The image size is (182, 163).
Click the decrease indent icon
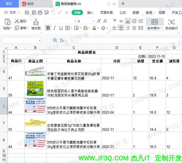tap(134, 21)
